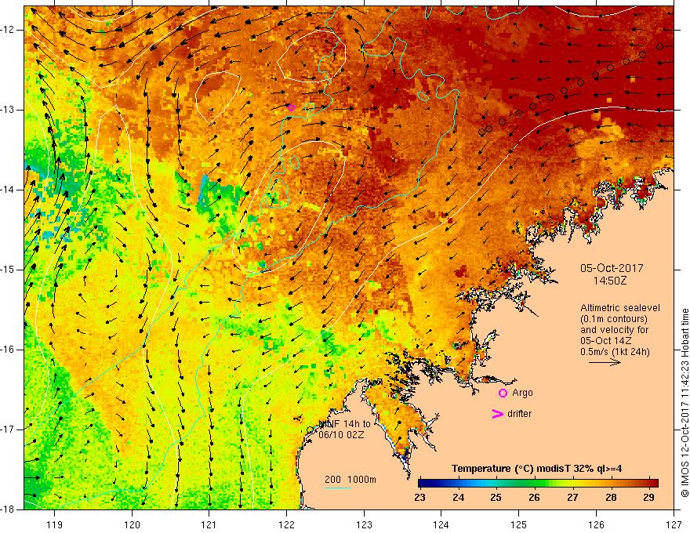Click the longitude axis label "124"
The image size is (690, 533).
tap(441, 524)
